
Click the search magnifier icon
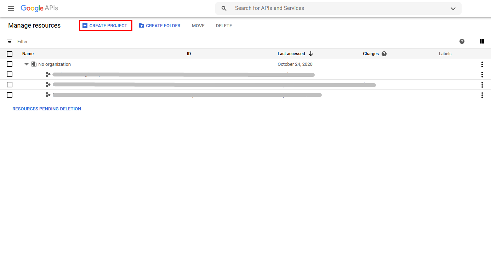pyautogui.click(x=224, y=8)
